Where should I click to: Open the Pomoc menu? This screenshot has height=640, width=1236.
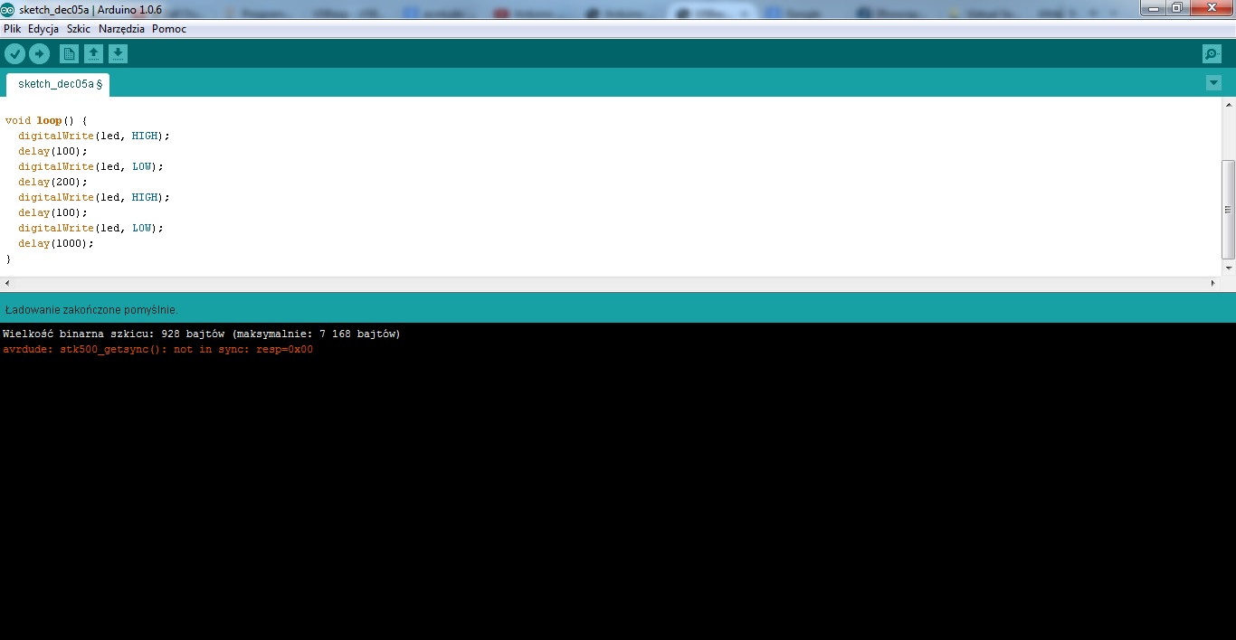click(x=169, y=29)
